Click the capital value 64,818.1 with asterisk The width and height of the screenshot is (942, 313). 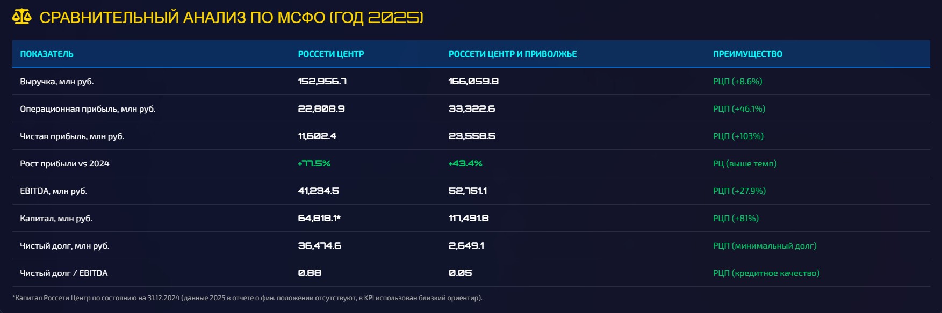tap(319, 219)
